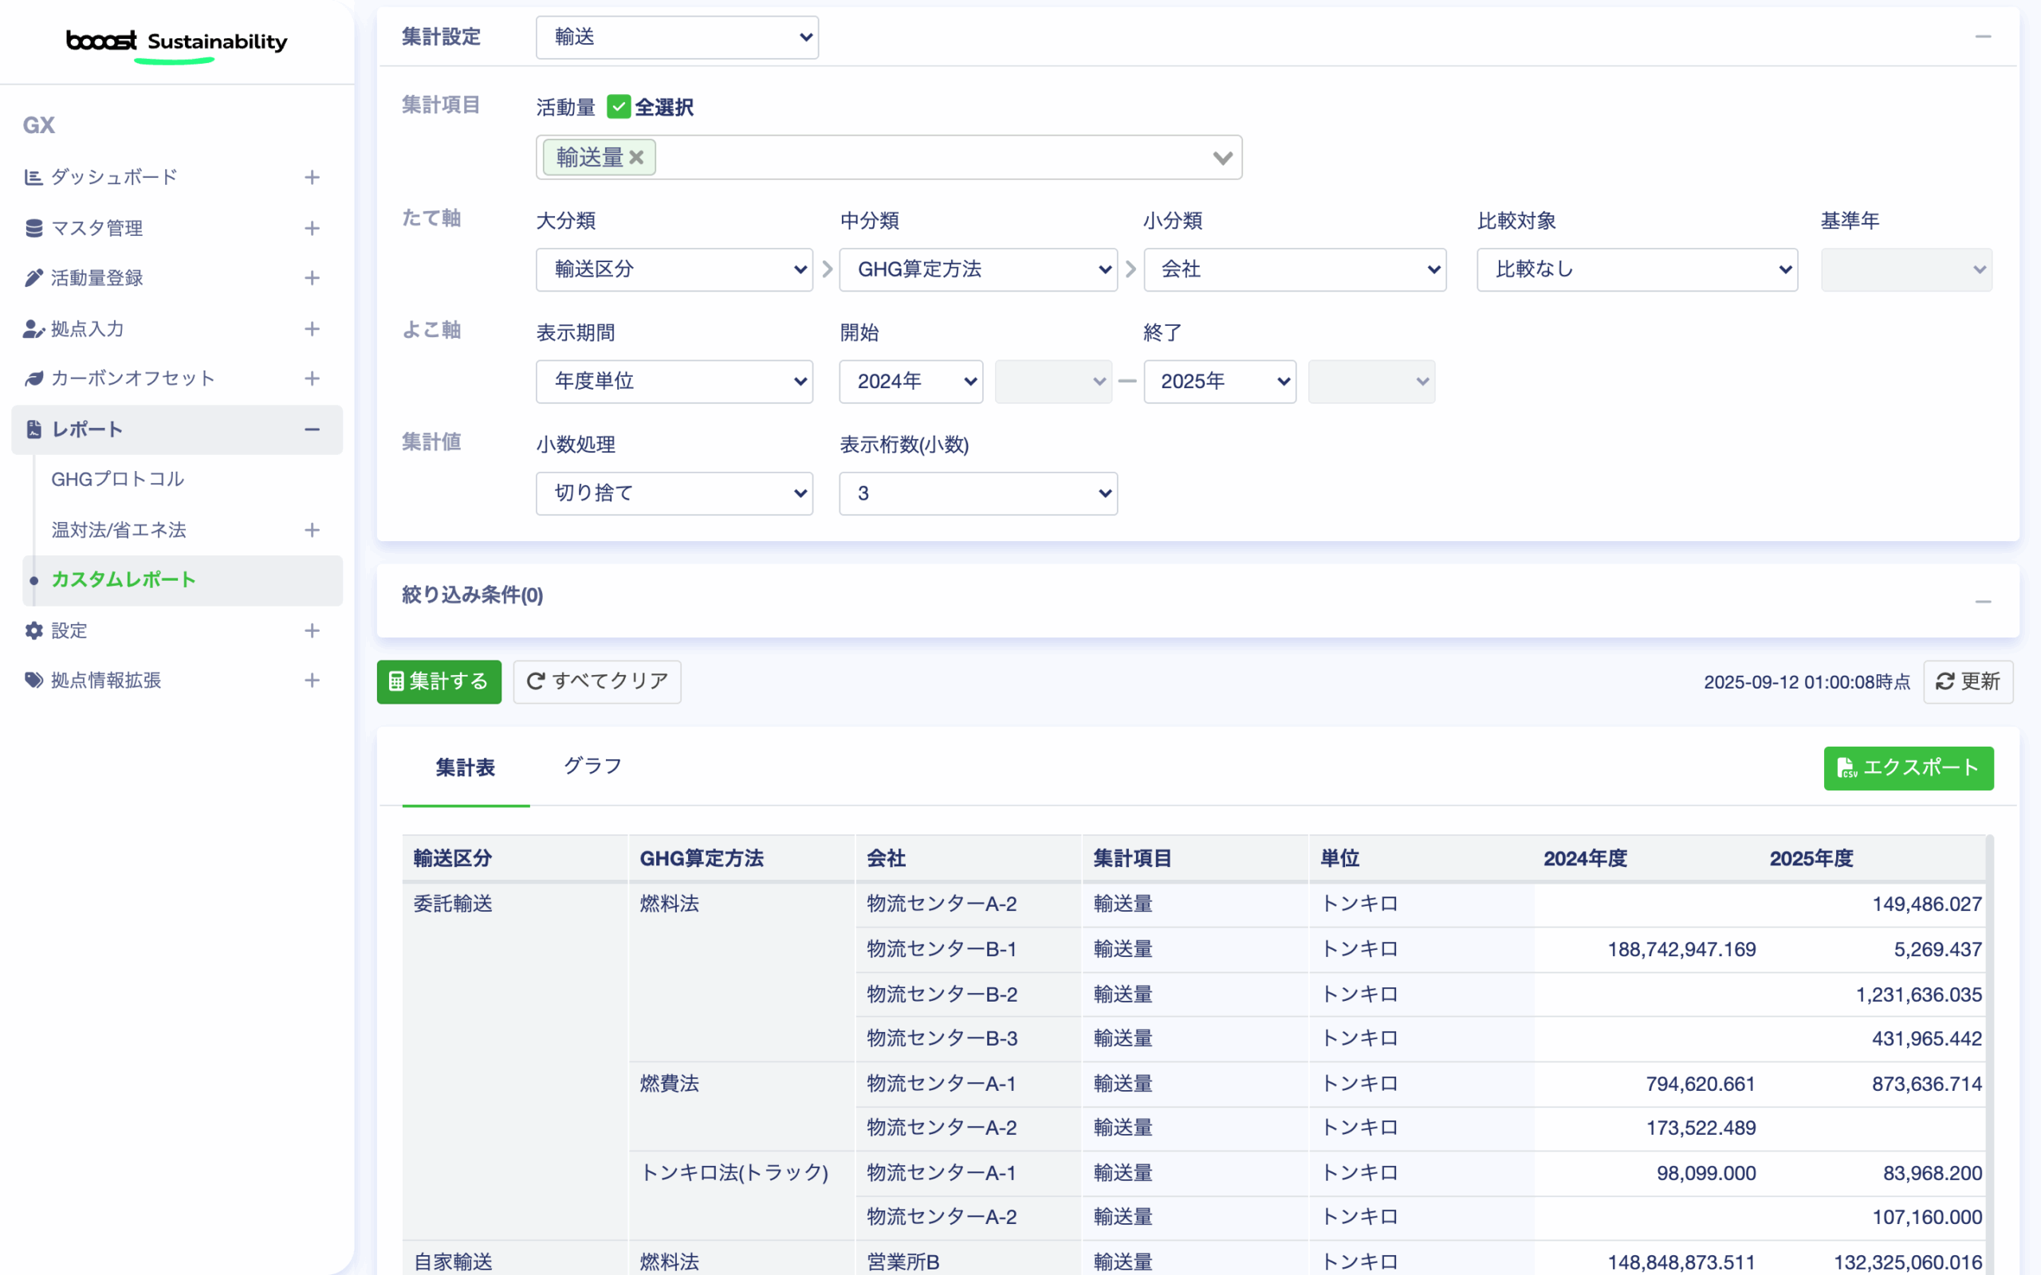Uncheck the 全選択 checkbox
This screenshot has width=2041, height=1275.
coord(618,107)
